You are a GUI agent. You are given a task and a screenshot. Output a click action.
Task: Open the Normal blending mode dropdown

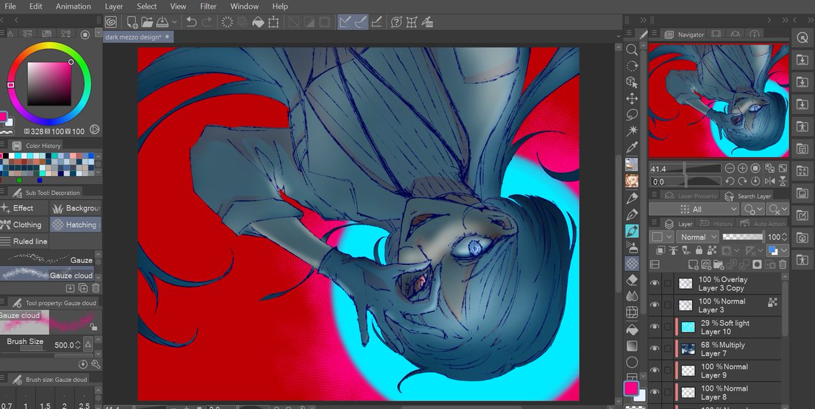pos(698,236)
